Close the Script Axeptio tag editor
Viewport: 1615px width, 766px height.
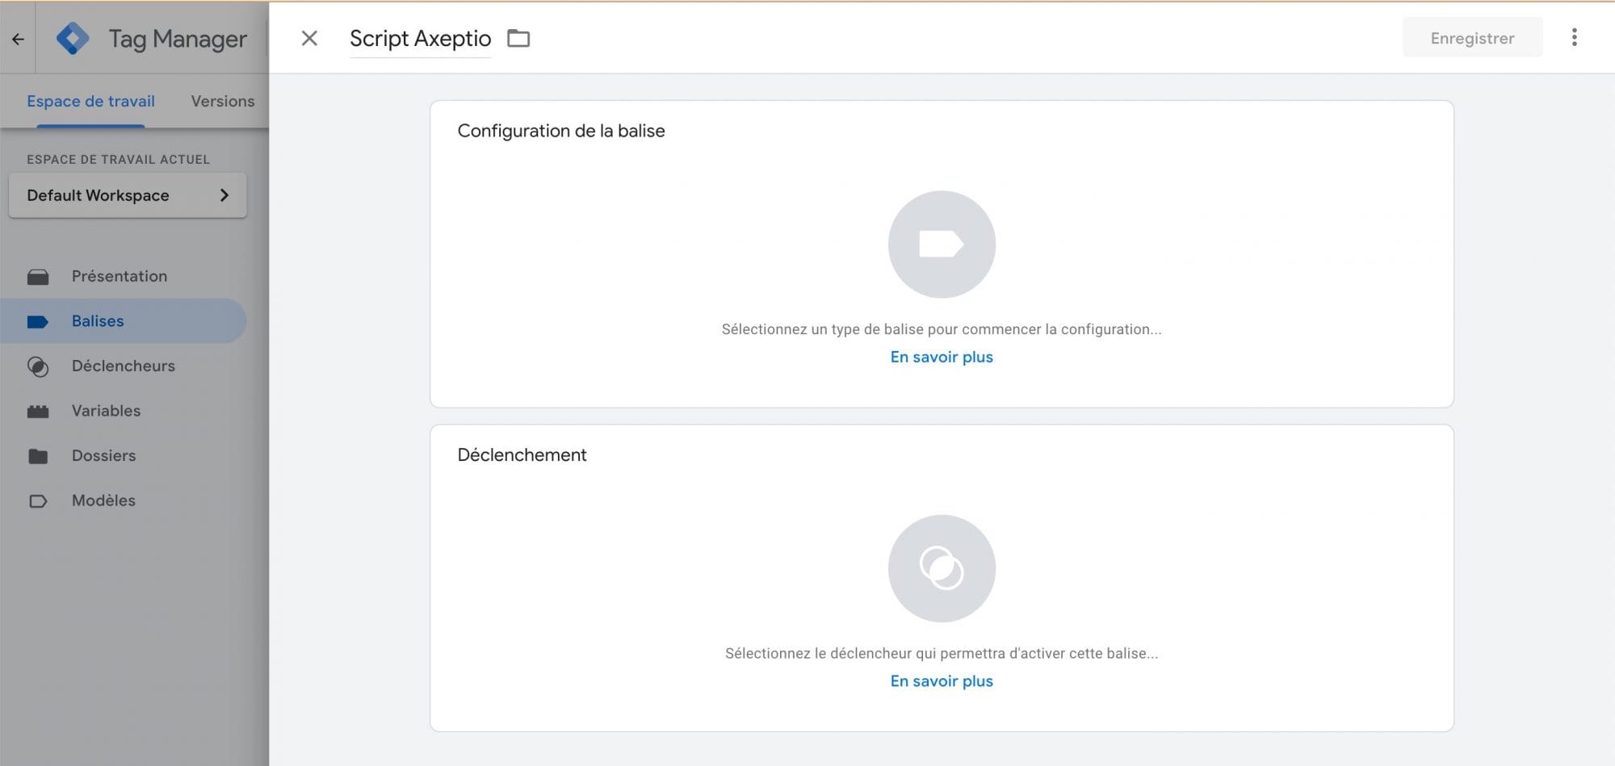click(309, 38)
